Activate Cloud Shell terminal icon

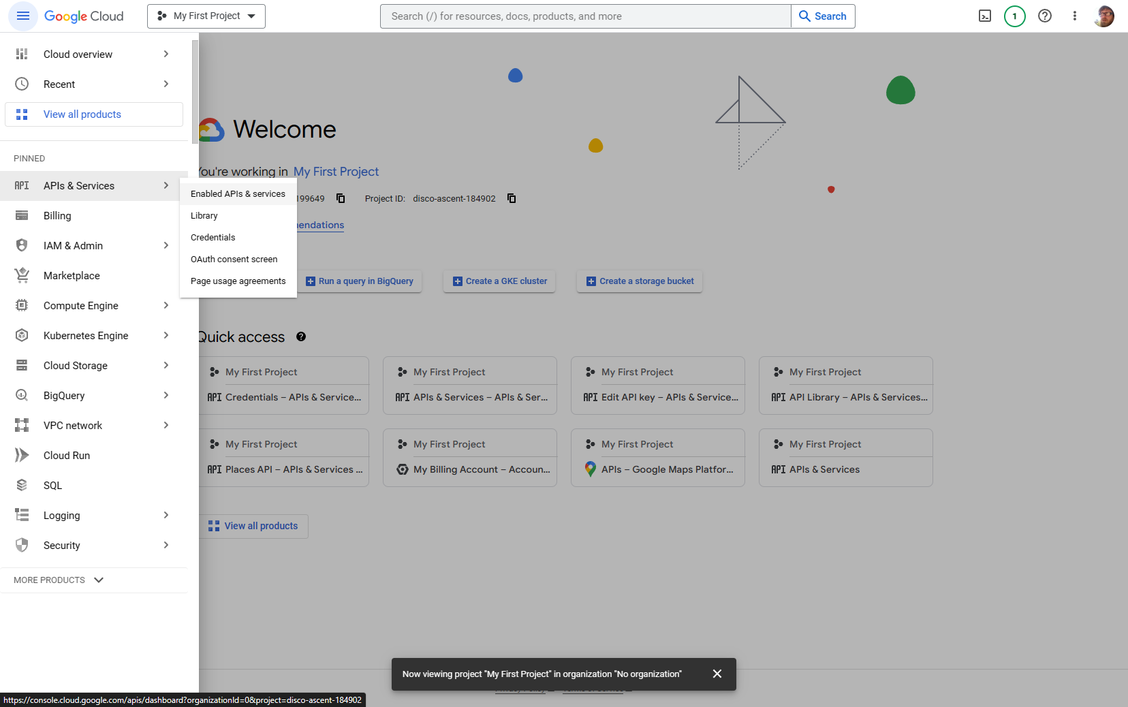(x=985, y=16)
